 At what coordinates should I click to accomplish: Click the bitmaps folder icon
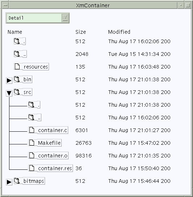tap(17, 181)
